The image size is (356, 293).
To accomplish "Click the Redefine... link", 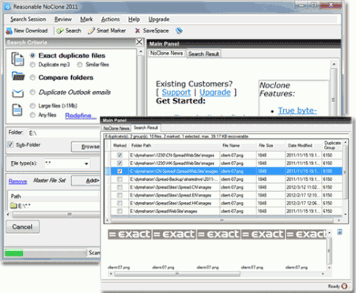I will pyautogui.click(x=81, y=115).
